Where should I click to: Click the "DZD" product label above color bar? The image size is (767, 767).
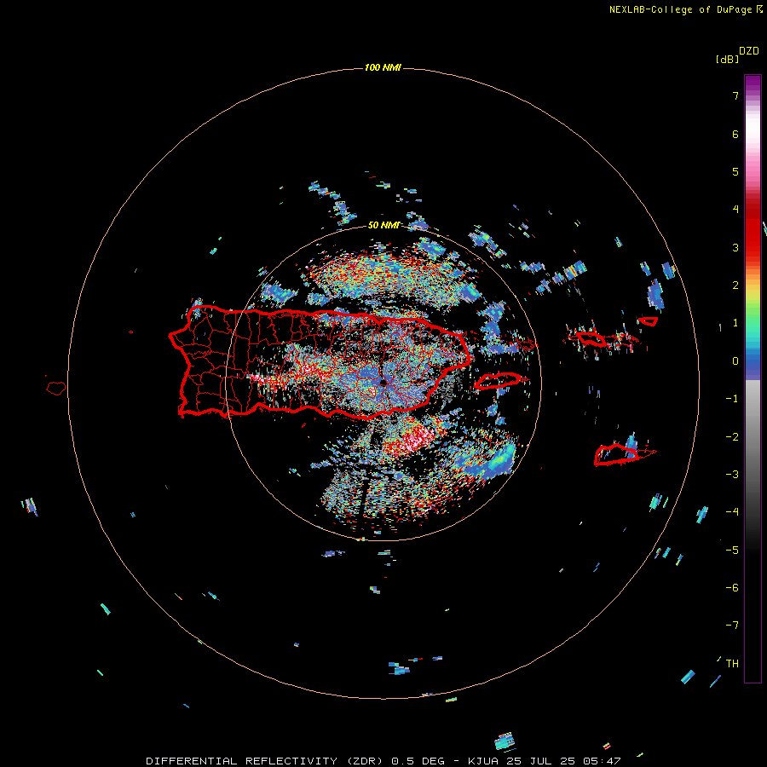click(x=749, y=51)
